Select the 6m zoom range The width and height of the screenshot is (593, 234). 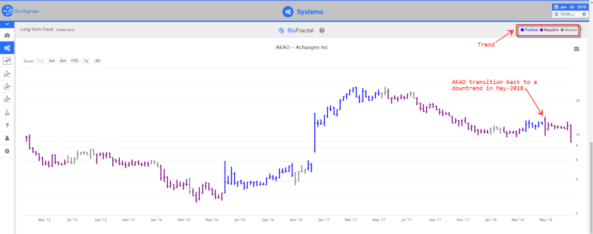coord(63,61)
